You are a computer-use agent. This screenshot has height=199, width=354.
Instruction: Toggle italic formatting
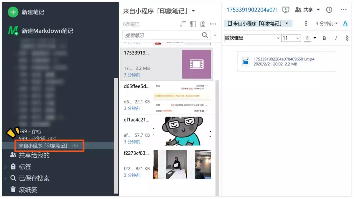(336, 38)
